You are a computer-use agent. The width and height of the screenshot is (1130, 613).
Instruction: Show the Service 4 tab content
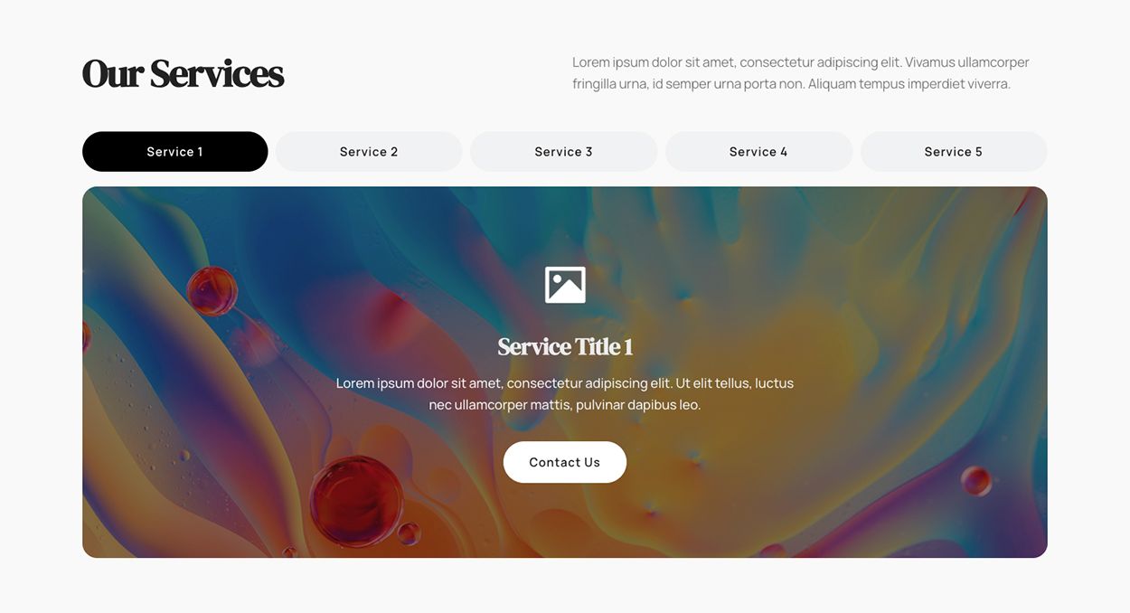[x=758, y=152]
